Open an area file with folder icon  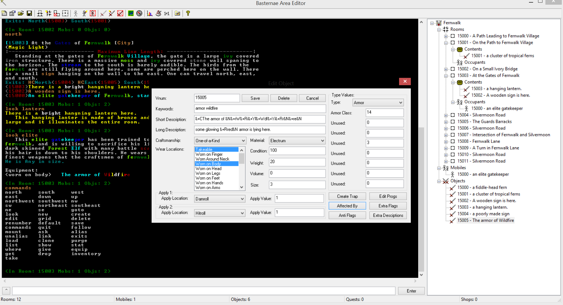(x=21, y=13)
